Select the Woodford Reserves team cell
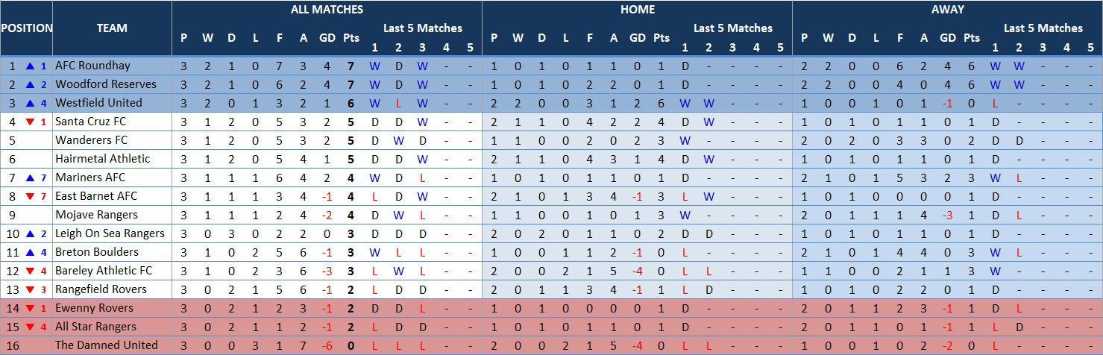Viewport: 1103px width, 355px height. pos(112,84)
